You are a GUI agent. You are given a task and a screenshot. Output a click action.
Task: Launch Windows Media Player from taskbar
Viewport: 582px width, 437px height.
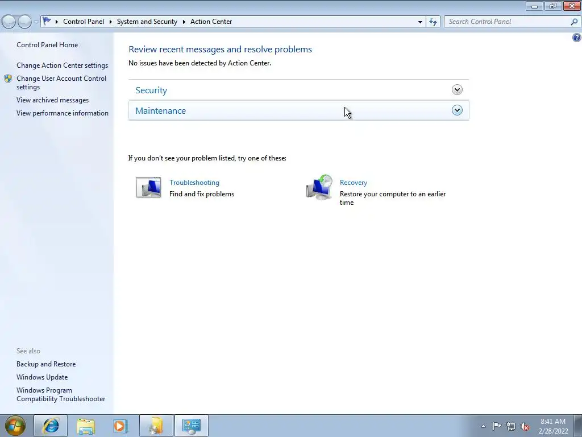[x=120, y=426]
